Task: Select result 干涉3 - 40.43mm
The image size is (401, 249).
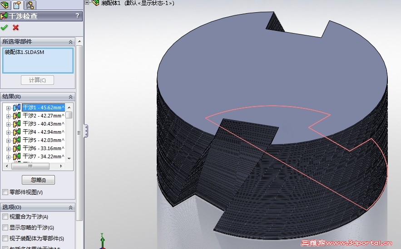Action: [x=44, y=124]
